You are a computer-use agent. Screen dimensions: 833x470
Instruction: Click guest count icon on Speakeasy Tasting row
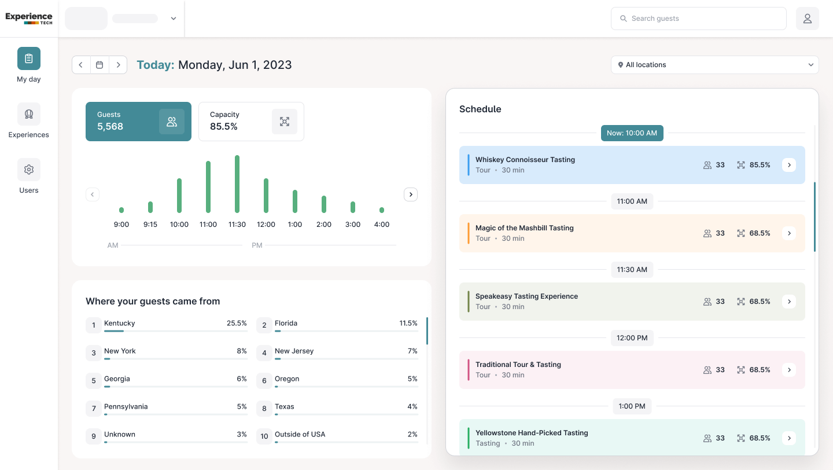tap(707, 302)
